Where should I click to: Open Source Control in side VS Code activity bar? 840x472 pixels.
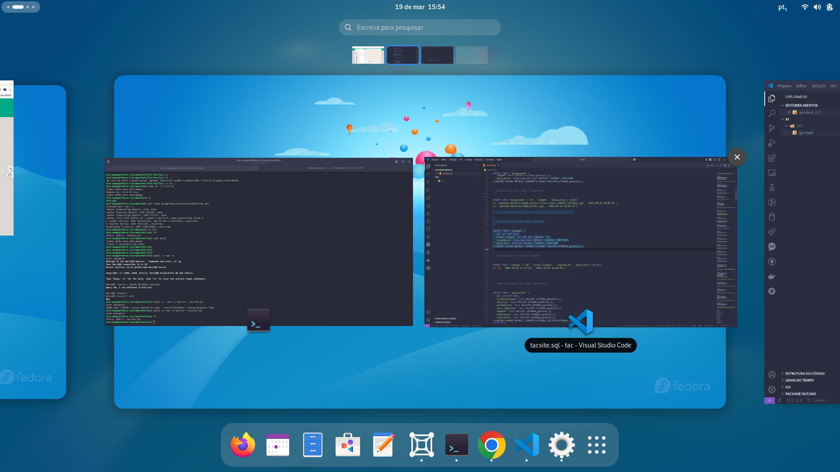click(x=772, y=128)
